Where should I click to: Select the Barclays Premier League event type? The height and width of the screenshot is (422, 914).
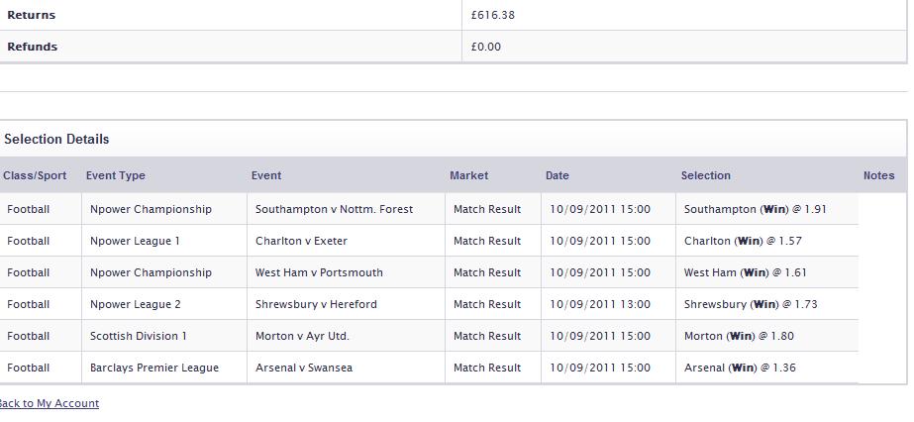tap(154, 368)
